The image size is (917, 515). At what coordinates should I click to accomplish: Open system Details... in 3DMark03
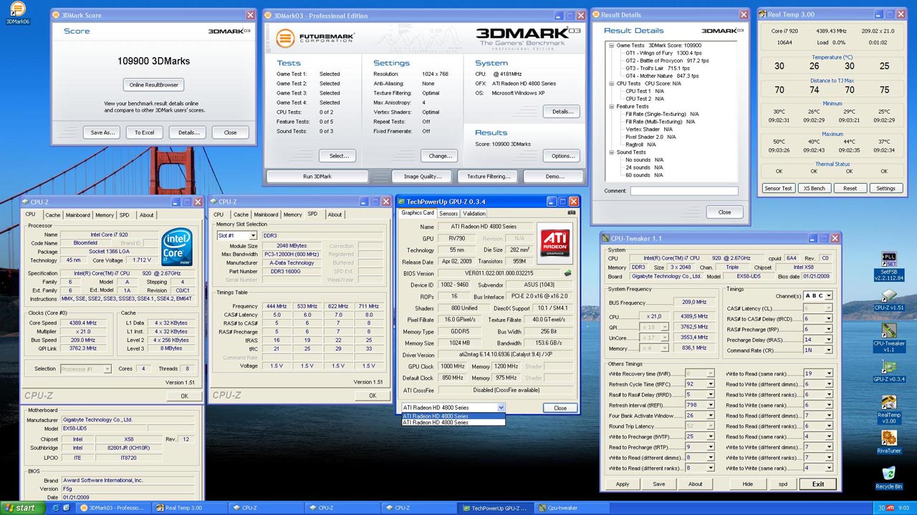(562, 111)
